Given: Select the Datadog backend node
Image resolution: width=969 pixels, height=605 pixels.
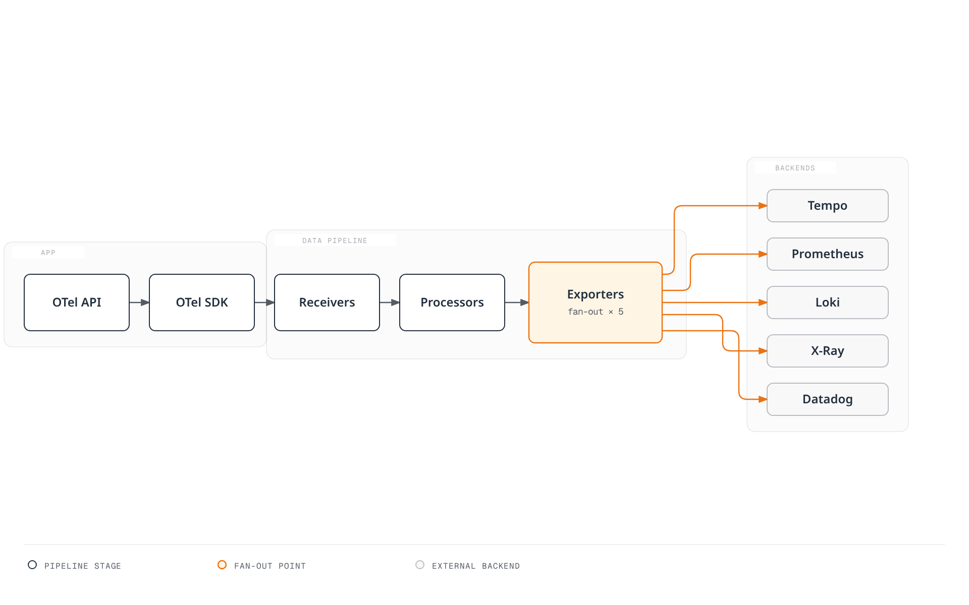Looking at the screenshot, I should pyautogui.click(x=828, y=399).
